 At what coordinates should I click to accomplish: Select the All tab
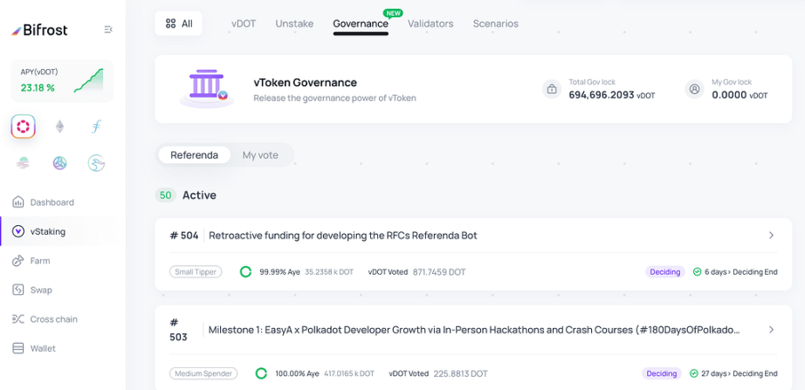click(179, 24)
